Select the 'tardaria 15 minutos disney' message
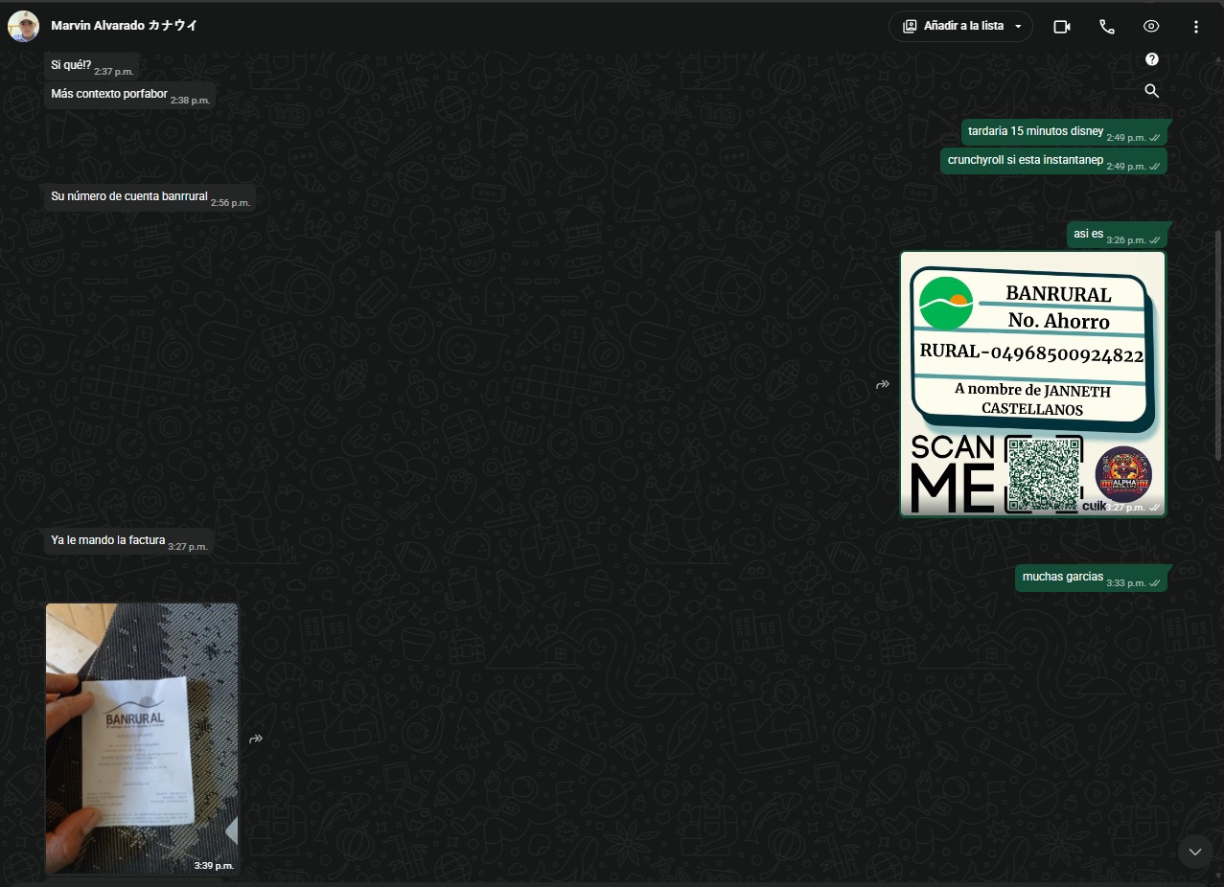 click(x=1064, y=132)
